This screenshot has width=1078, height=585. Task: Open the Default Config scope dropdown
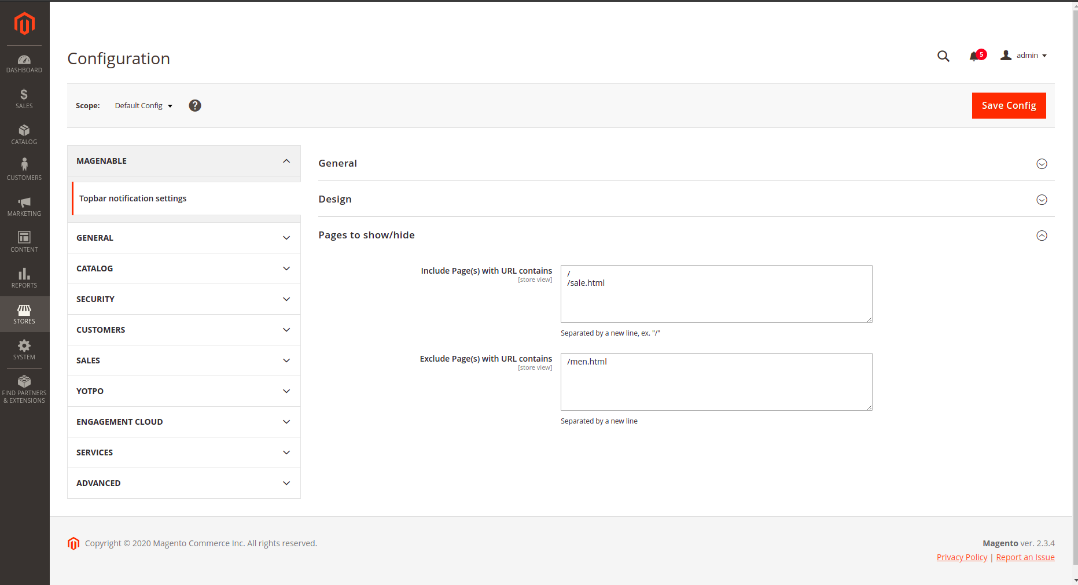(x=144, y=105)
